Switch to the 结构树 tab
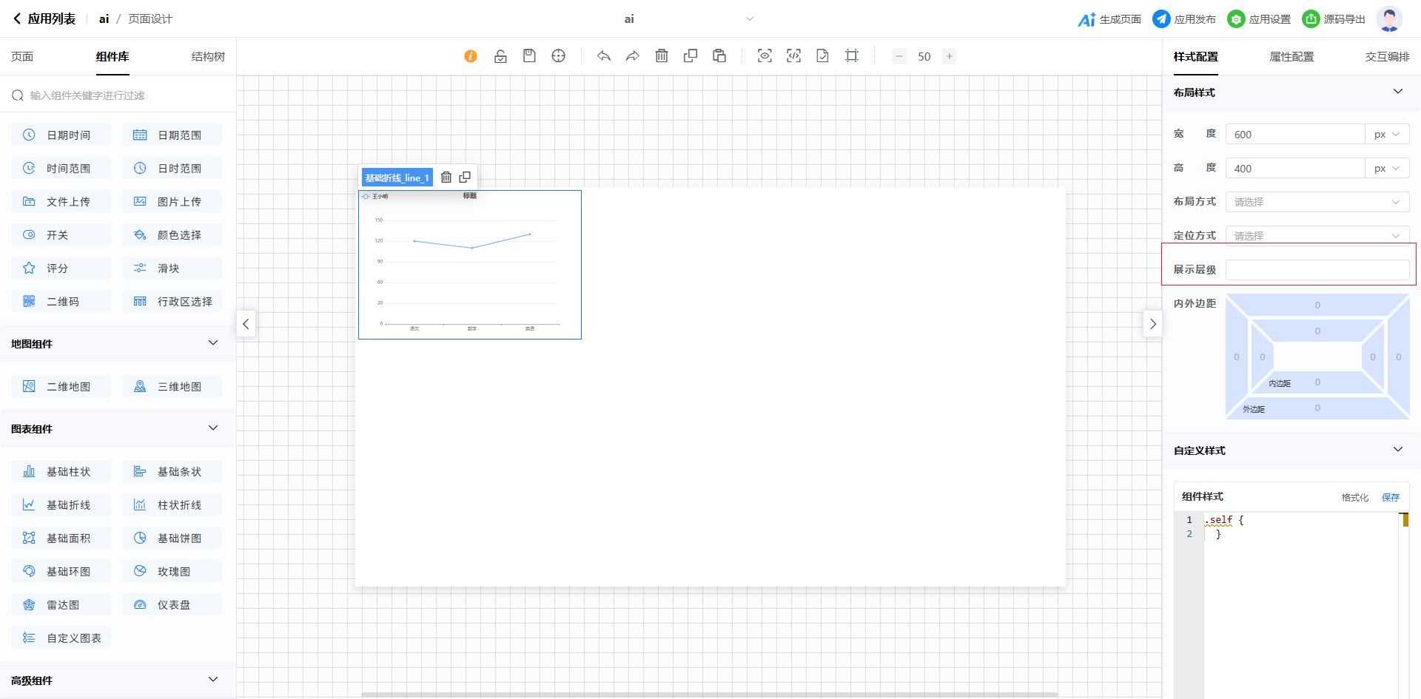The height and width of the screenshot is (699, 1421). (x=208, y=57)
